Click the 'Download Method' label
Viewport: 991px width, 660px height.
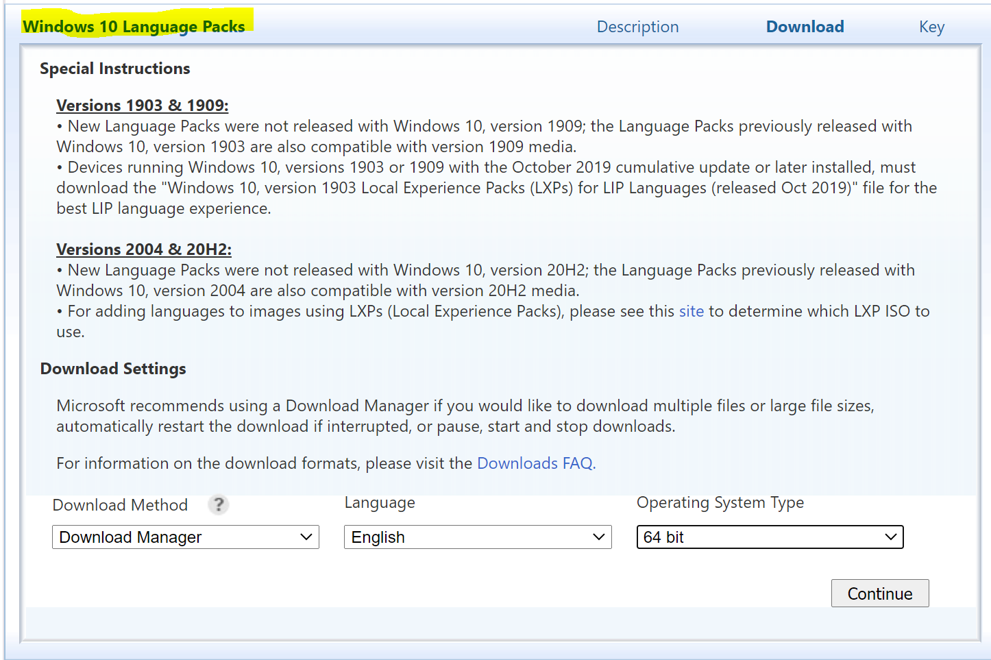120,505
